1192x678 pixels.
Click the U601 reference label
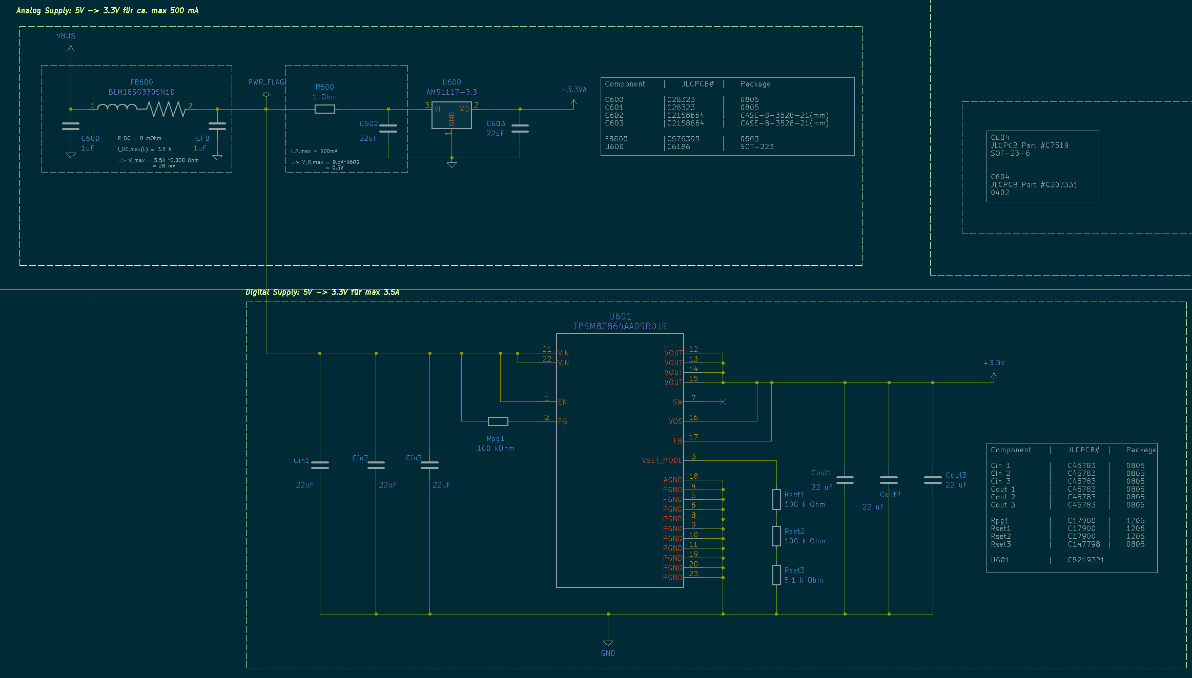click(620, 316)
